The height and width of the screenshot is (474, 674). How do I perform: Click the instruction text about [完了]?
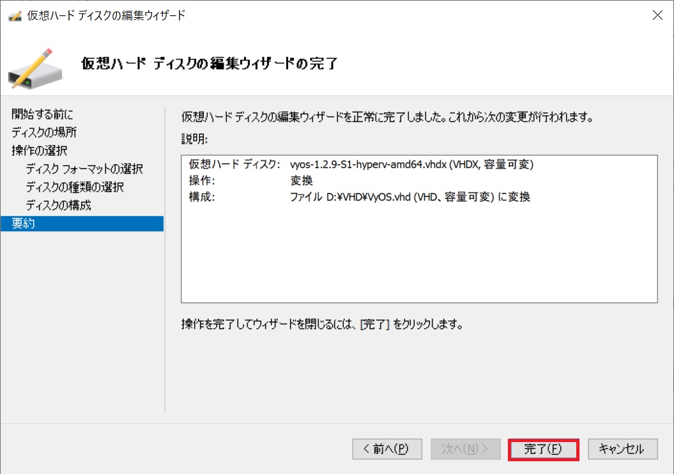(323, 324)
